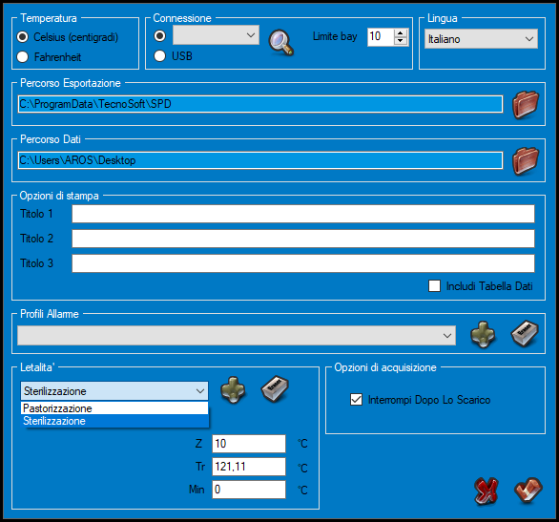Enable Includi Tabella Dati checkbox

pyautogui.click(x=481, y=286)
